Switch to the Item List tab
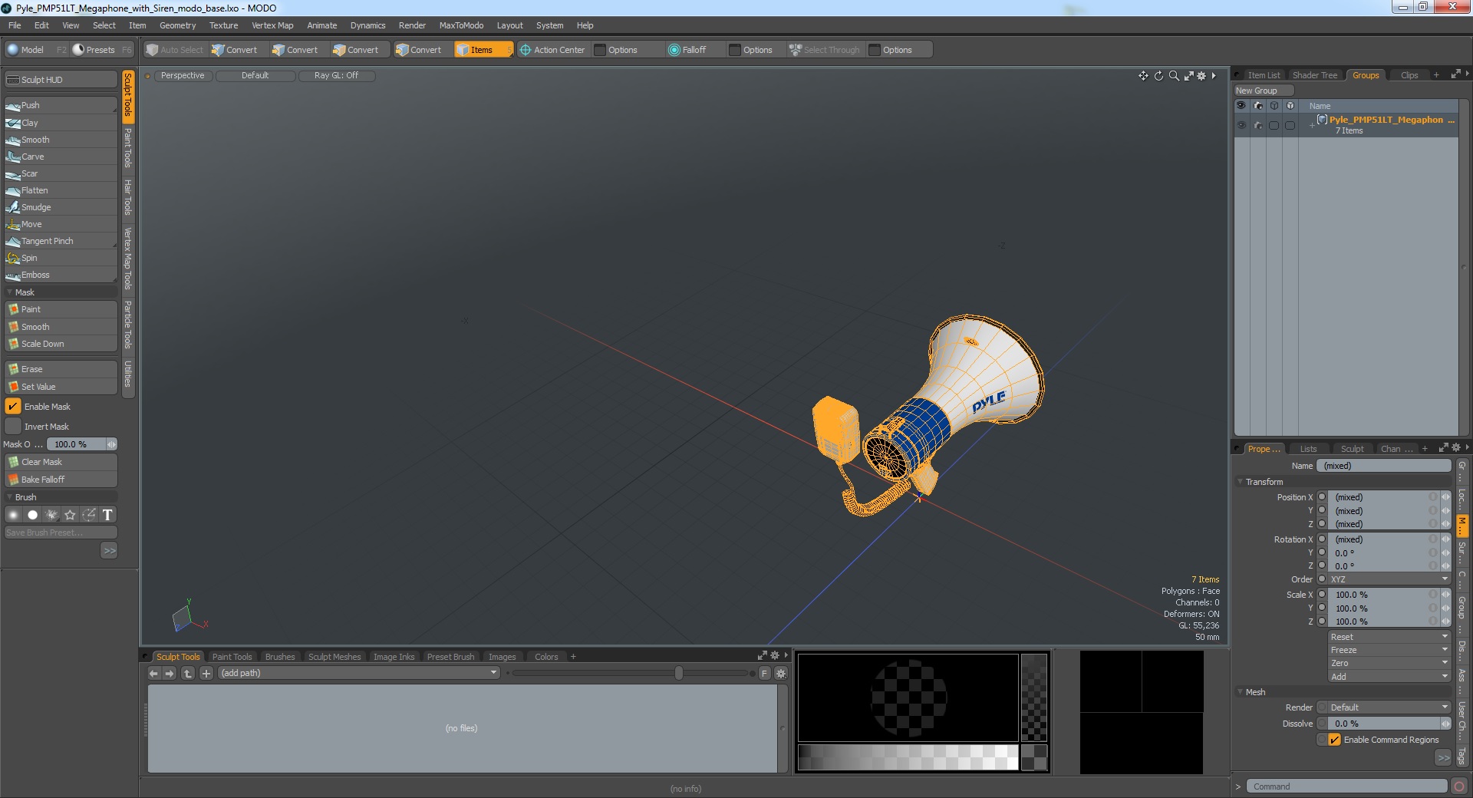The height and width of the screenshot is (798, 1473). click(1263, 75)
